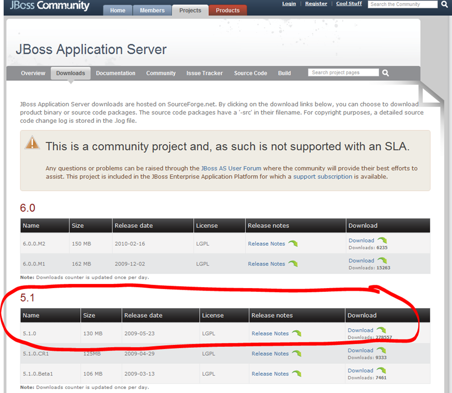Open Release Notes for 6.0.0.M2
This screenshot has width=452, height=393.
pyautogui.click(x=266, y=244)
